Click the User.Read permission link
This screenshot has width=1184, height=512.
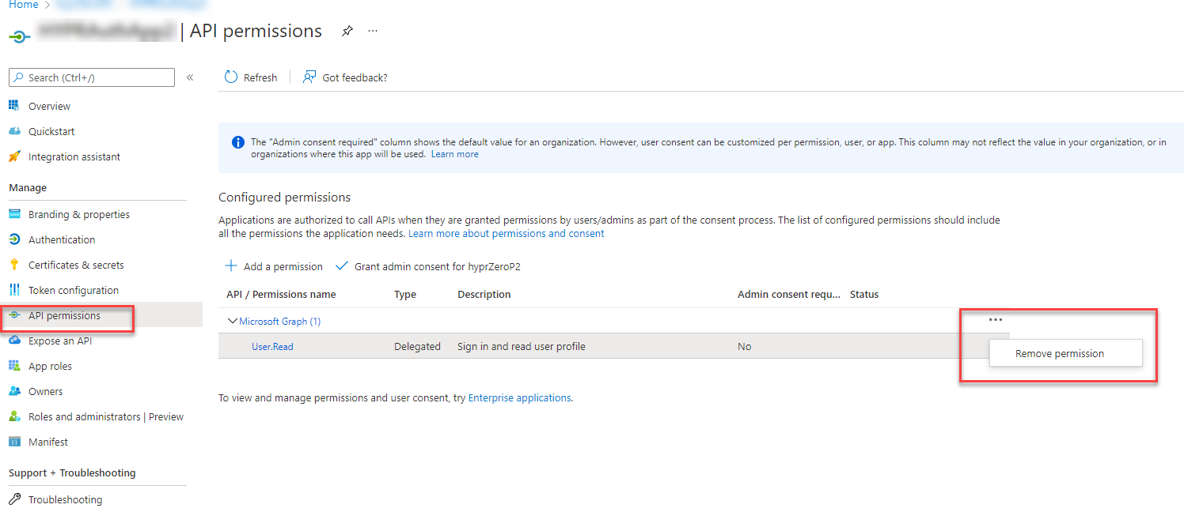(x=272, y=347)
